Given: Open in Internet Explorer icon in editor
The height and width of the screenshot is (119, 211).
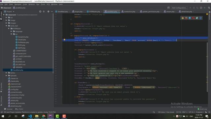Looking at the screenshot, I should point(197,18).
